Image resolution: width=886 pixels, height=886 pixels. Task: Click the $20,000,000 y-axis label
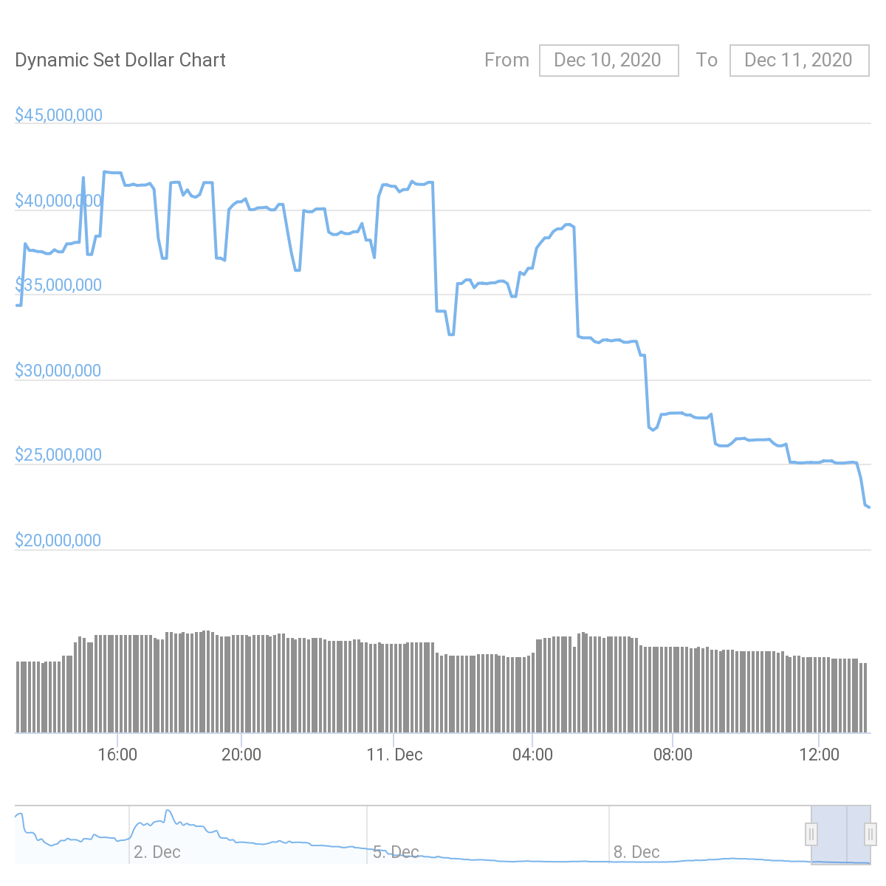pyautogui.click(x=59, y=540)
